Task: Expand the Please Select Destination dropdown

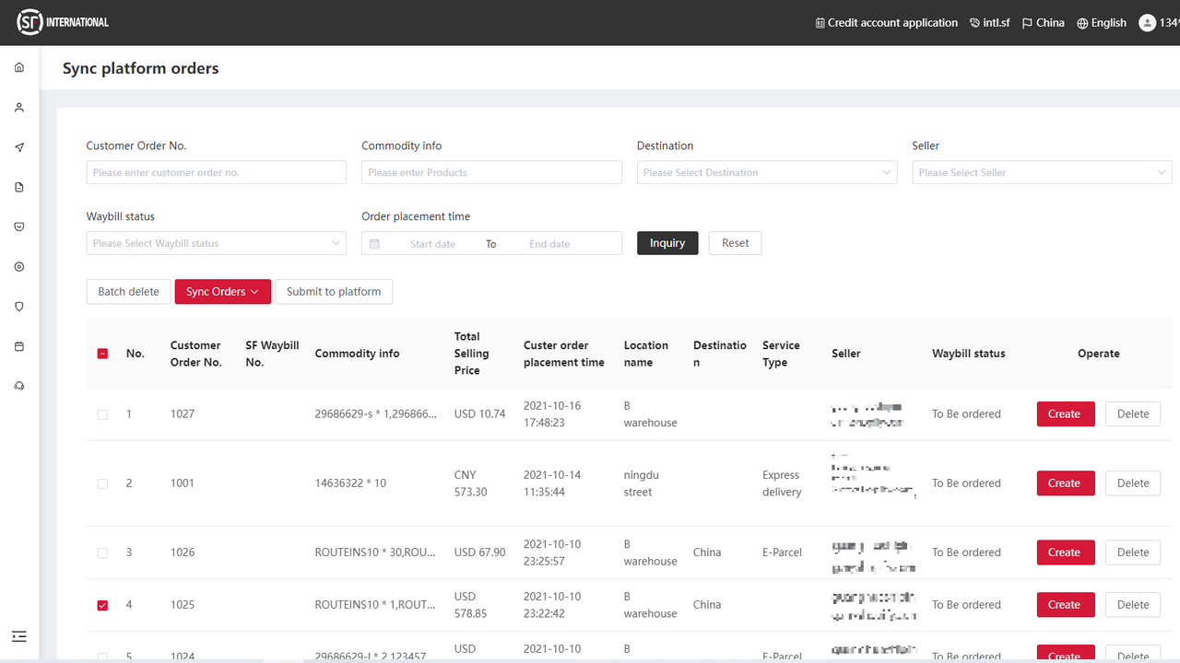Action: point(766,172)
